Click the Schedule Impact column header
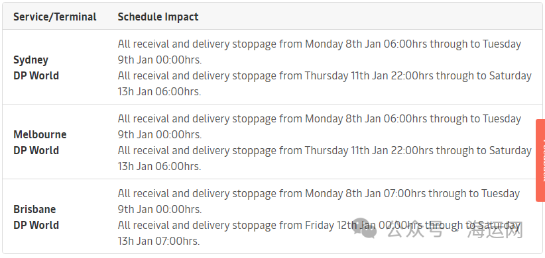The height and width of the screenshot is (258, 545). coord(158,17)
